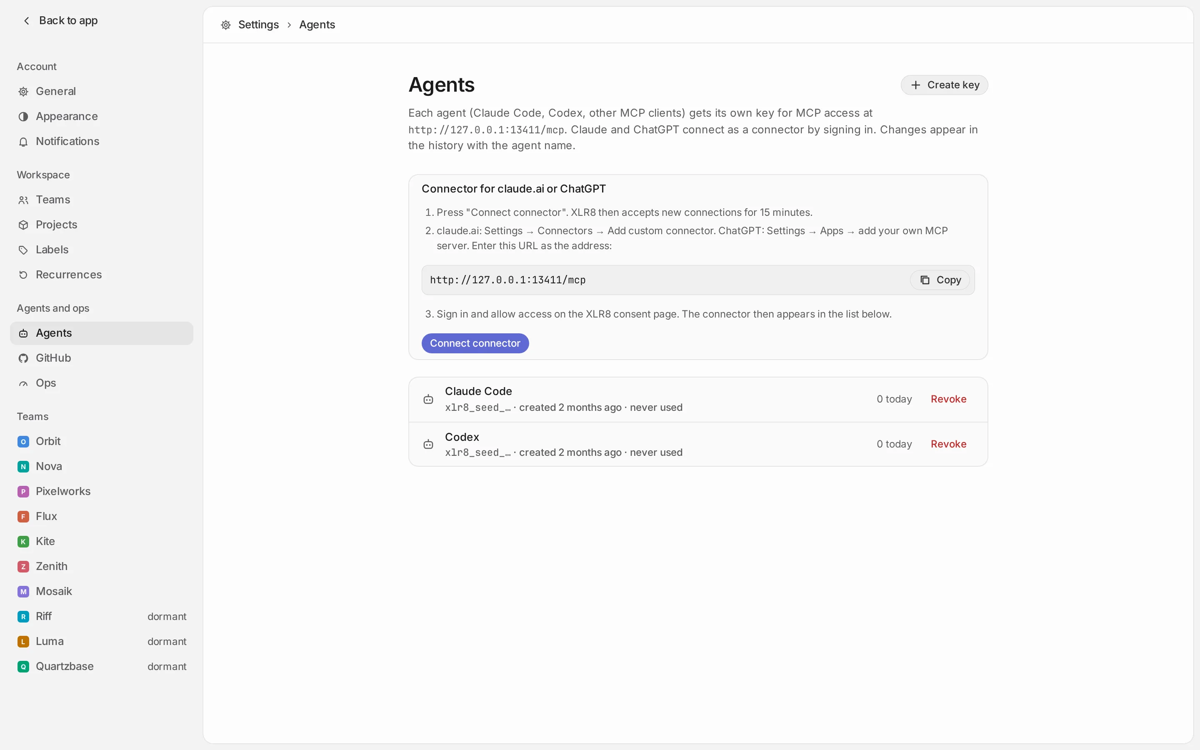Click the connector URL field
The height and width of the screenshot is (750, 1200).
(697, 280)
